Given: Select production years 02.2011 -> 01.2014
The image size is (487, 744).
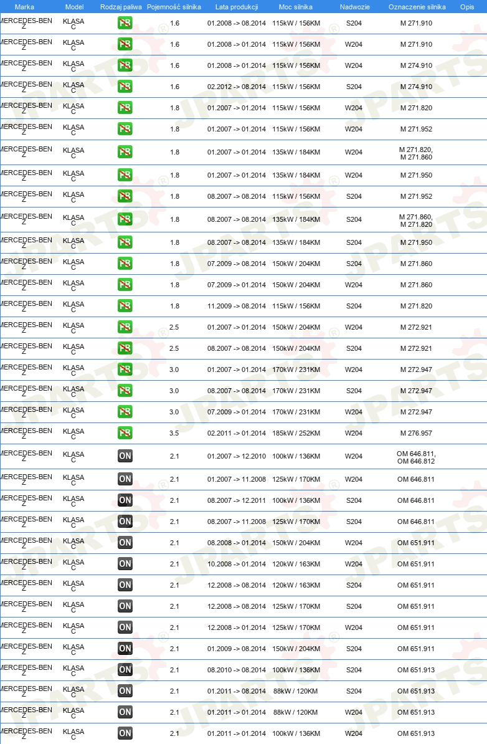Looking at the screenshot, I should (237, 432).
